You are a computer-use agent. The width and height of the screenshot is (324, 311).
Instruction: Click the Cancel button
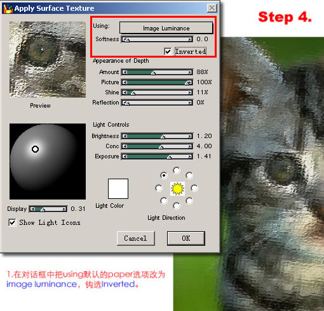point(135,238)
